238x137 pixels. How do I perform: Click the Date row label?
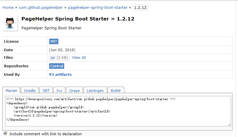[x=8, y=50]
